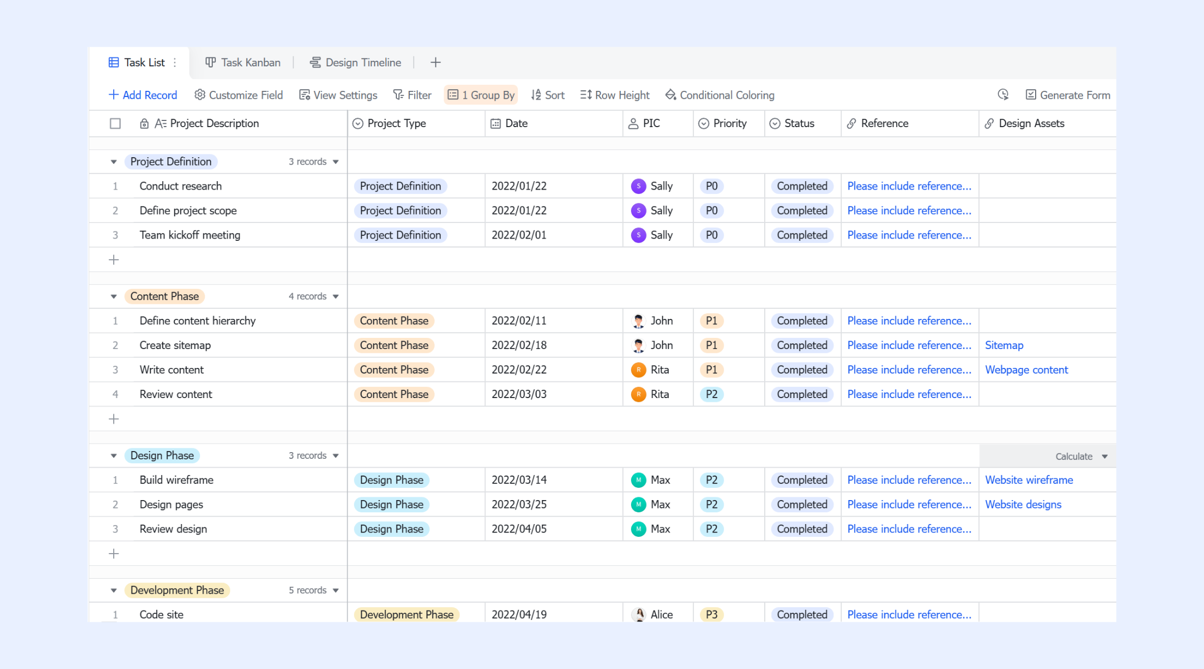Image resolution: width=1204 pixels, height=669 pixels.
Task: Click the history clock icon
Action: 1003,95
